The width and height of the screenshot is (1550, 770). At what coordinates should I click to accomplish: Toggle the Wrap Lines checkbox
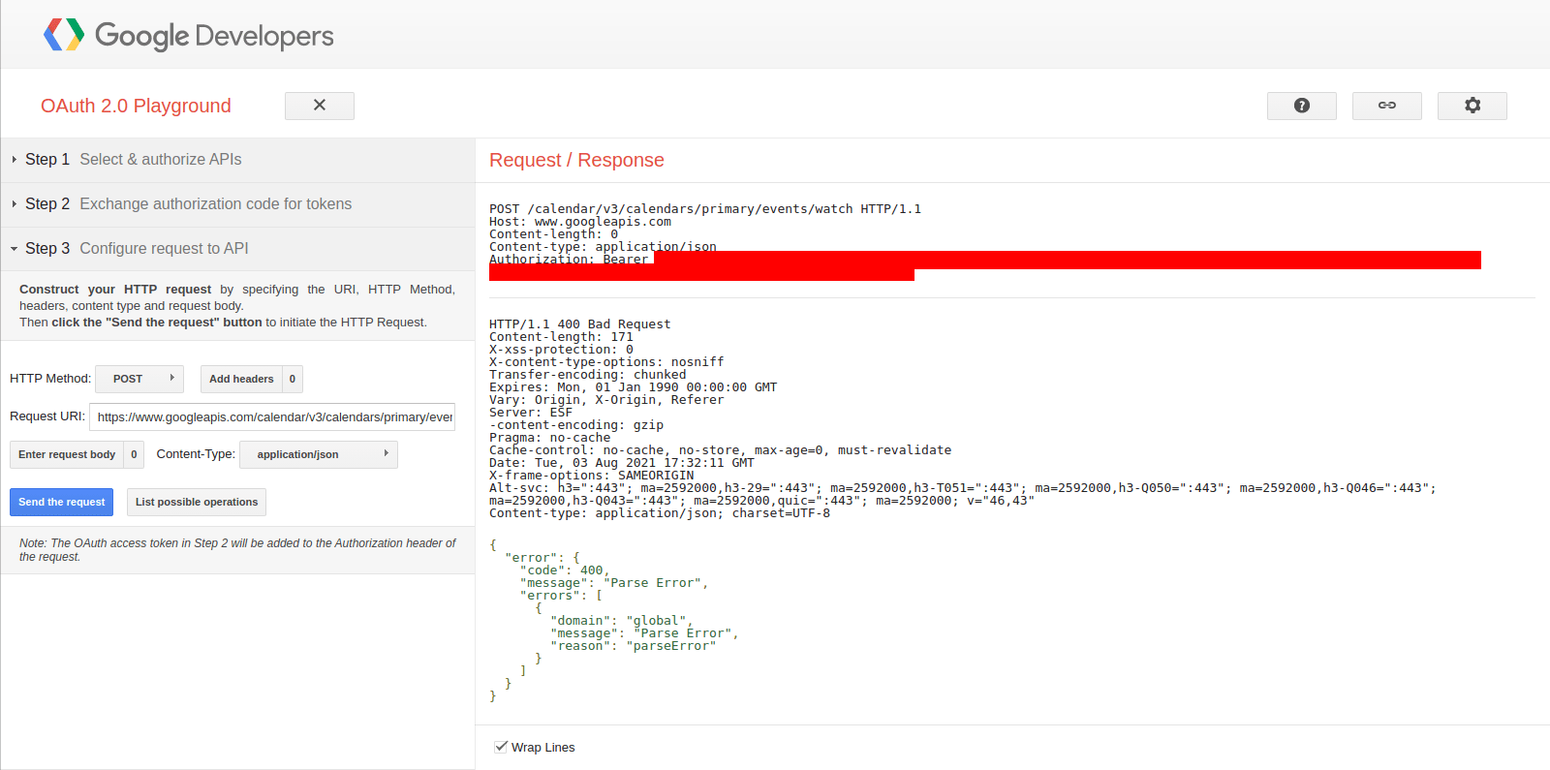coord(501,747)
